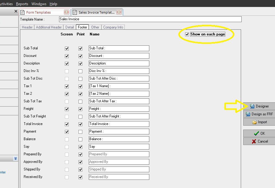Switch to the Header tab
Viewport: 275px width, 188px height.
coord(27,27)
